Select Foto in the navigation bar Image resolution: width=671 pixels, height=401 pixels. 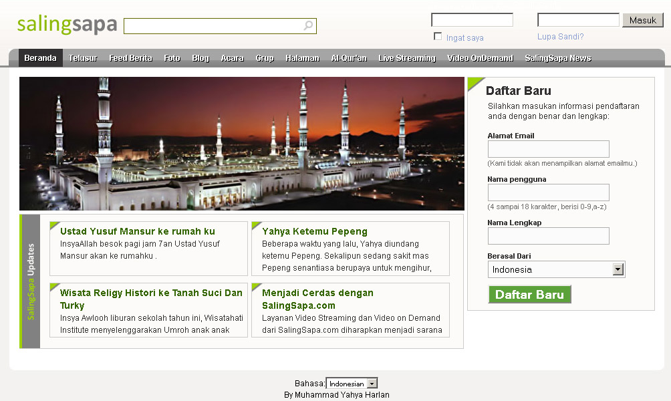[172, 57]
